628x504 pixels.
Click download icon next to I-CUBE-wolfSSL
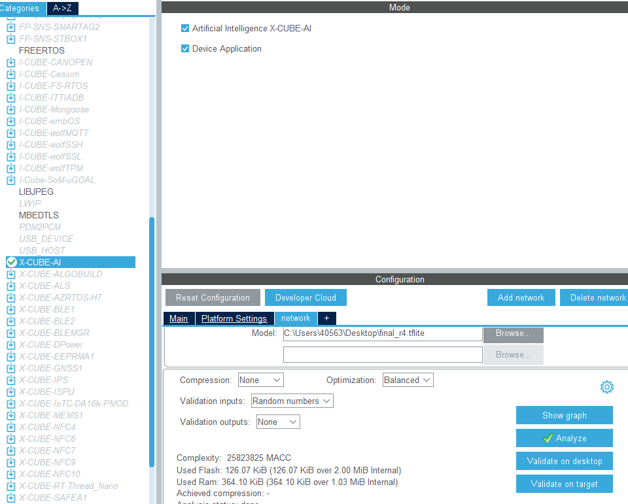tap(11, 156)
